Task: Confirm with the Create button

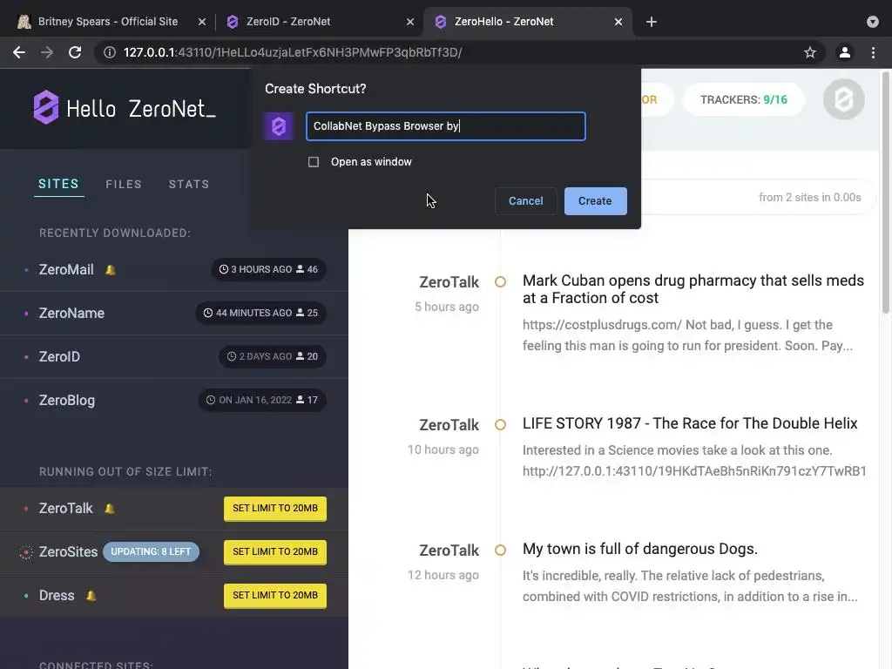Action: point(595,201)
